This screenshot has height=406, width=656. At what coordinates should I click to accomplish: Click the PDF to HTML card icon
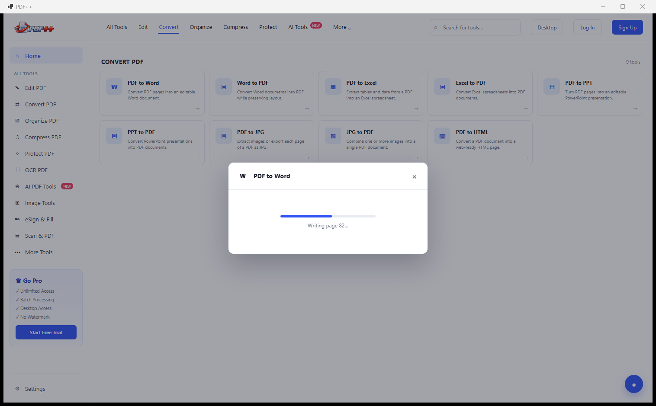pos(442,136)
